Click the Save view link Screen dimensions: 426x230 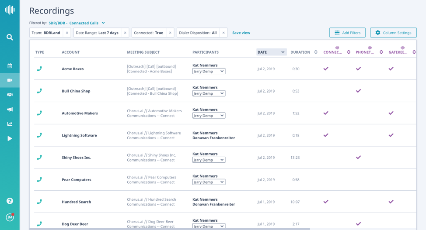click(x=241, y=33)
